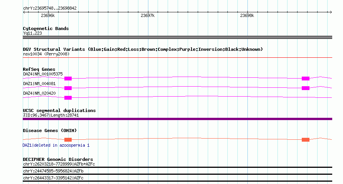343x184 pixels.
Task: Click the right exon of DAZ4 NM_001005375
Action: pos(306,79)
